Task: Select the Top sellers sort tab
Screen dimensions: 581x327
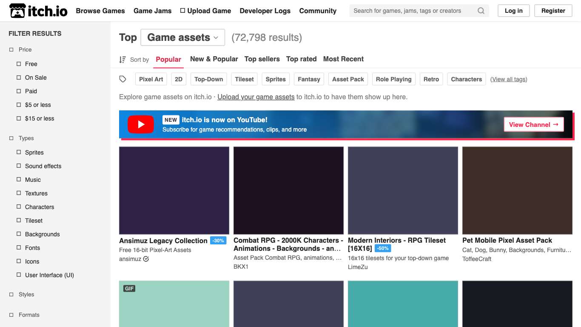Action: click(262, 59)
